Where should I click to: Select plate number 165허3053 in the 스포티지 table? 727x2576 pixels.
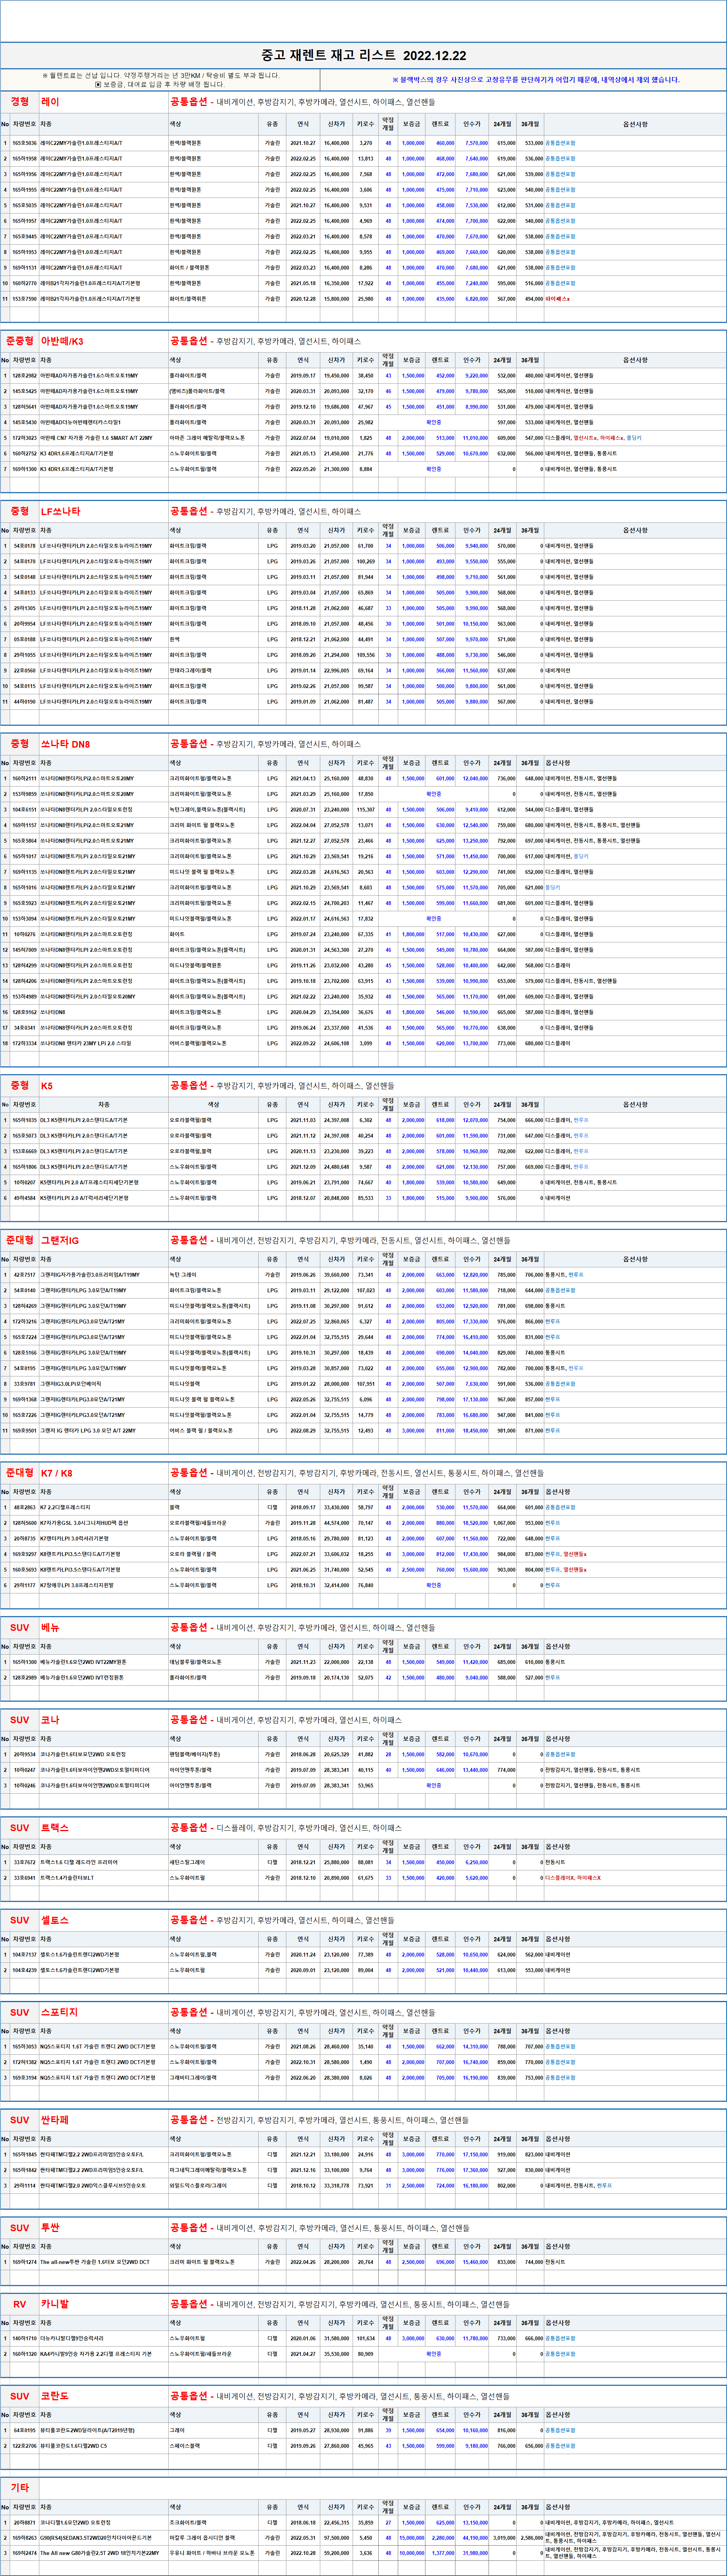point(24,2046)
